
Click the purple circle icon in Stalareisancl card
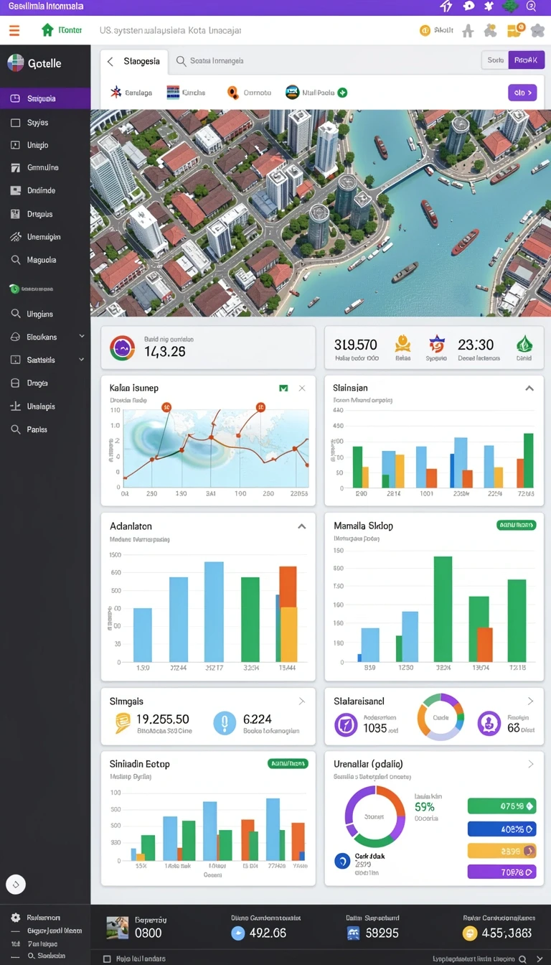click(x=345, y=724)
